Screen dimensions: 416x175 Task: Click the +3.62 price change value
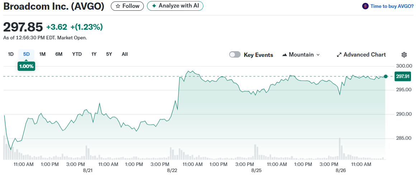(57, 27)
